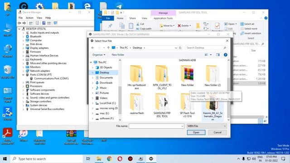The height and width of the screenshot is (163, 290).
Task: Click Cut in File Explorer ribbon
Action: click(140, 24)
